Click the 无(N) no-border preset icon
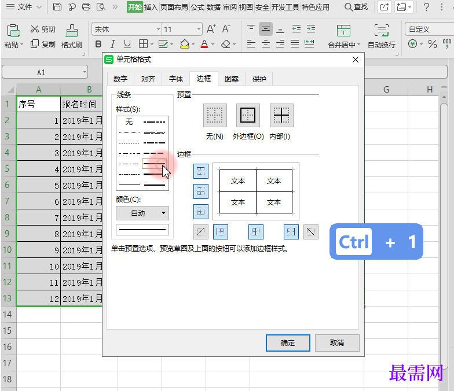The image size is (454, 391). pos(215,116)
